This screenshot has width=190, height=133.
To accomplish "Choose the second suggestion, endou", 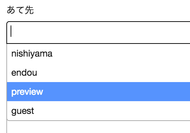I will [99, 73].
